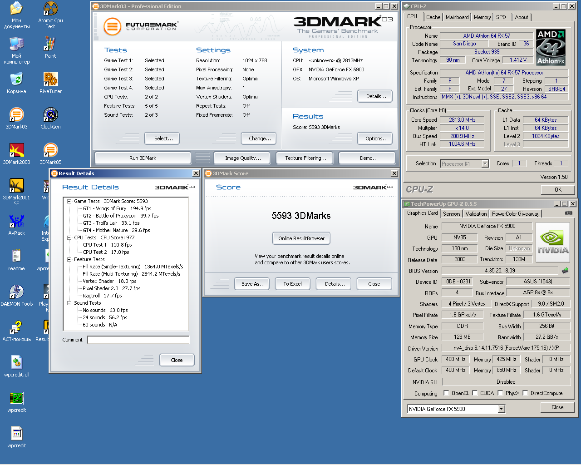Select the 3DMark03 desktop shortcut
Viewport: 581px width, 465px height.
17,119
